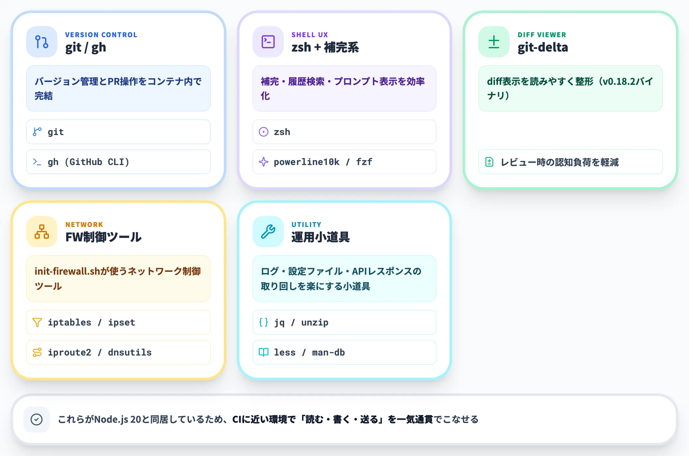Click the バージョン管理とPR操作 description box
689x456 pixels.
point(118,88)
